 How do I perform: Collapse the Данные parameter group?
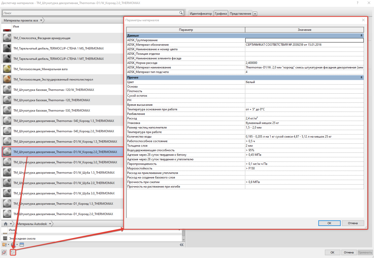[362, 36]
